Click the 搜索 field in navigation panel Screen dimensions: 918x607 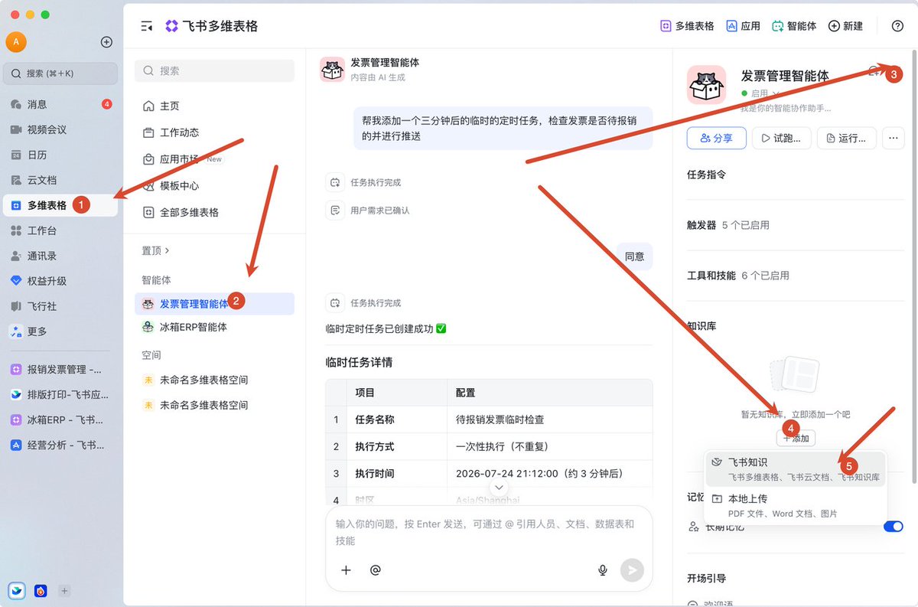(214, 70)
